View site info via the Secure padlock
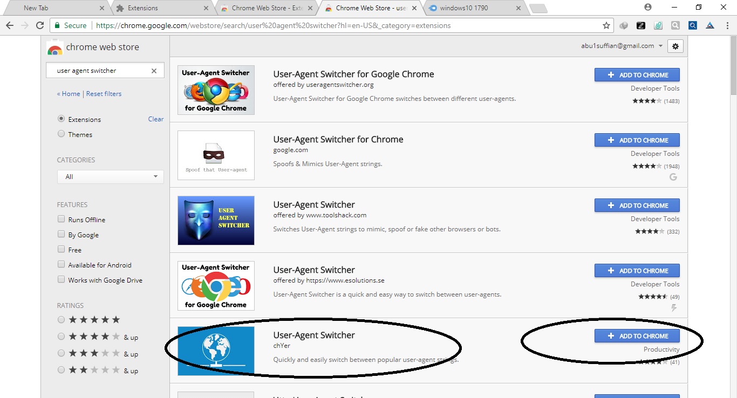The height and width of the screenshot is (398, 737). click(x=70, y=25)
